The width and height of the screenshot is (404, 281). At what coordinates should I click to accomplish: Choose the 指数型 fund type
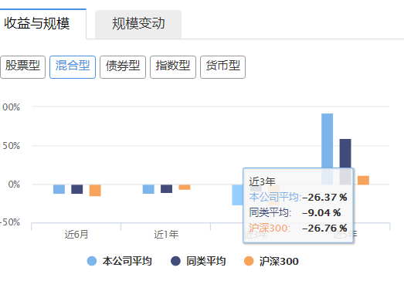[x=173, y=67]
